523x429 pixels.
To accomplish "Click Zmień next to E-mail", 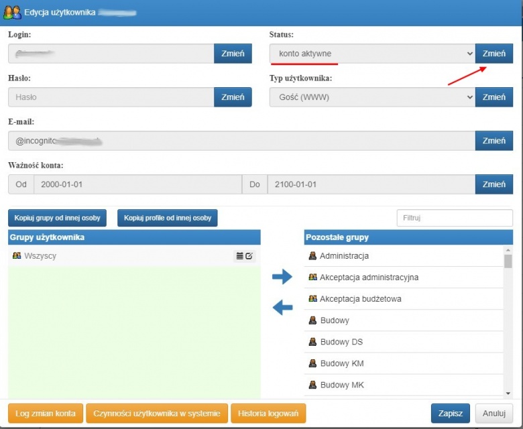I will click(x=494, y=141).
